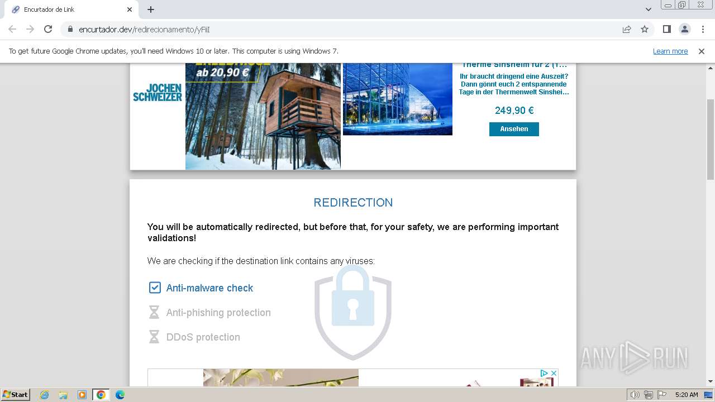Click the DDoS protection label
This screenshot has width=715, height=402.
(x=203, y=337)
